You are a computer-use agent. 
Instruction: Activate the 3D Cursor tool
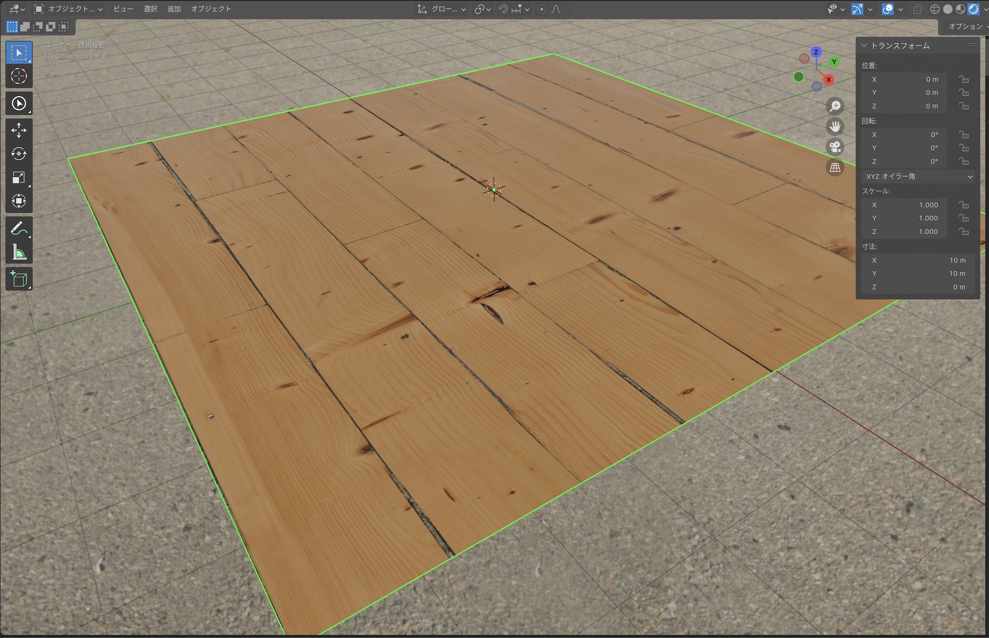pyautogui.click(x=19, y=76)
